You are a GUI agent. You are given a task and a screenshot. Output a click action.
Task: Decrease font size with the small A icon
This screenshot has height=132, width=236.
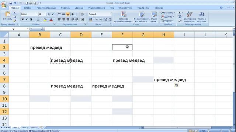(53, 14)
